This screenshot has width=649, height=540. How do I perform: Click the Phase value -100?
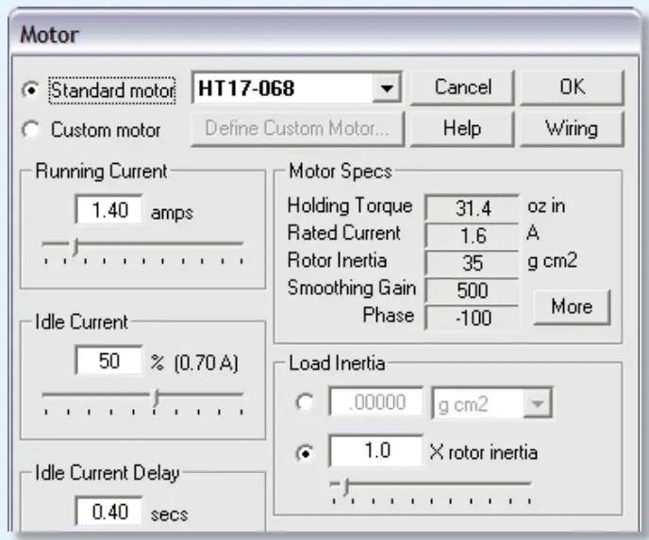pyautogui.click(x=472, y=318)
